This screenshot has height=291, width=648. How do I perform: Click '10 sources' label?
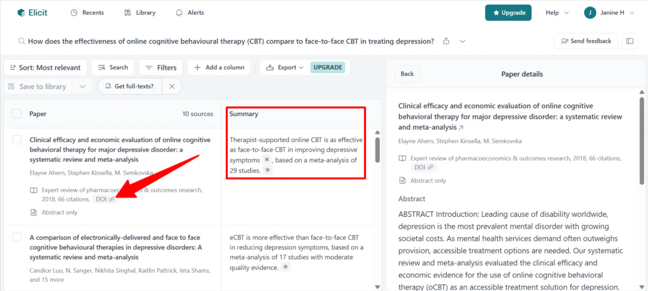pyautogui.click(x=198, y=114)
